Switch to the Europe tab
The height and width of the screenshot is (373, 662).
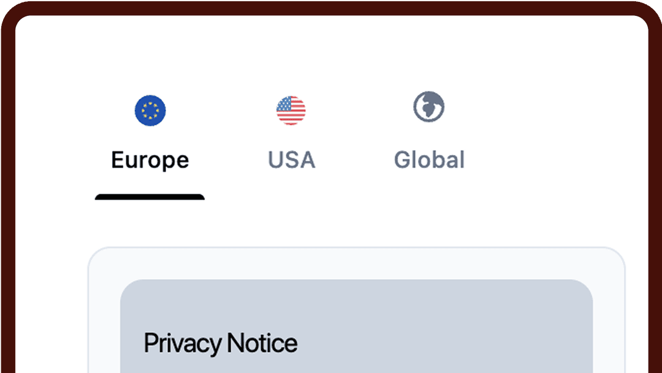pyautogui.click(x=150, y=138)
